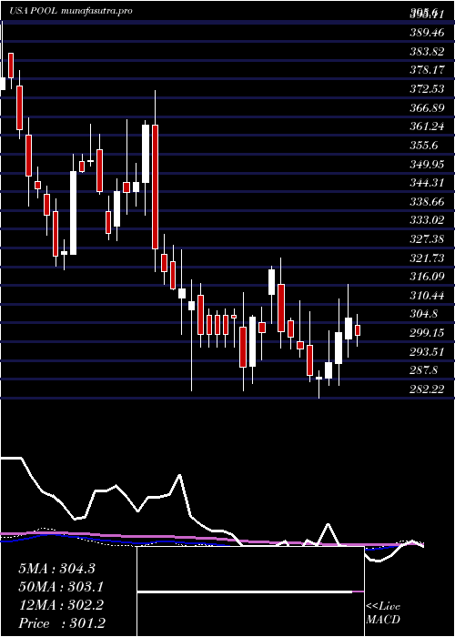Select the 361.24 price label

tap(427, 126)
